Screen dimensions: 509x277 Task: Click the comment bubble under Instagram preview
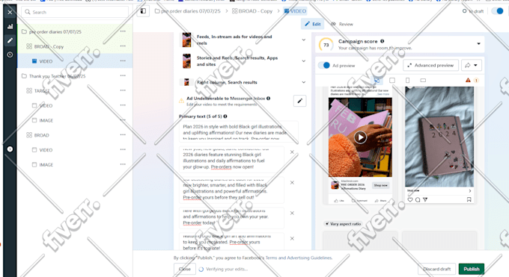click(x=418, y=199)
